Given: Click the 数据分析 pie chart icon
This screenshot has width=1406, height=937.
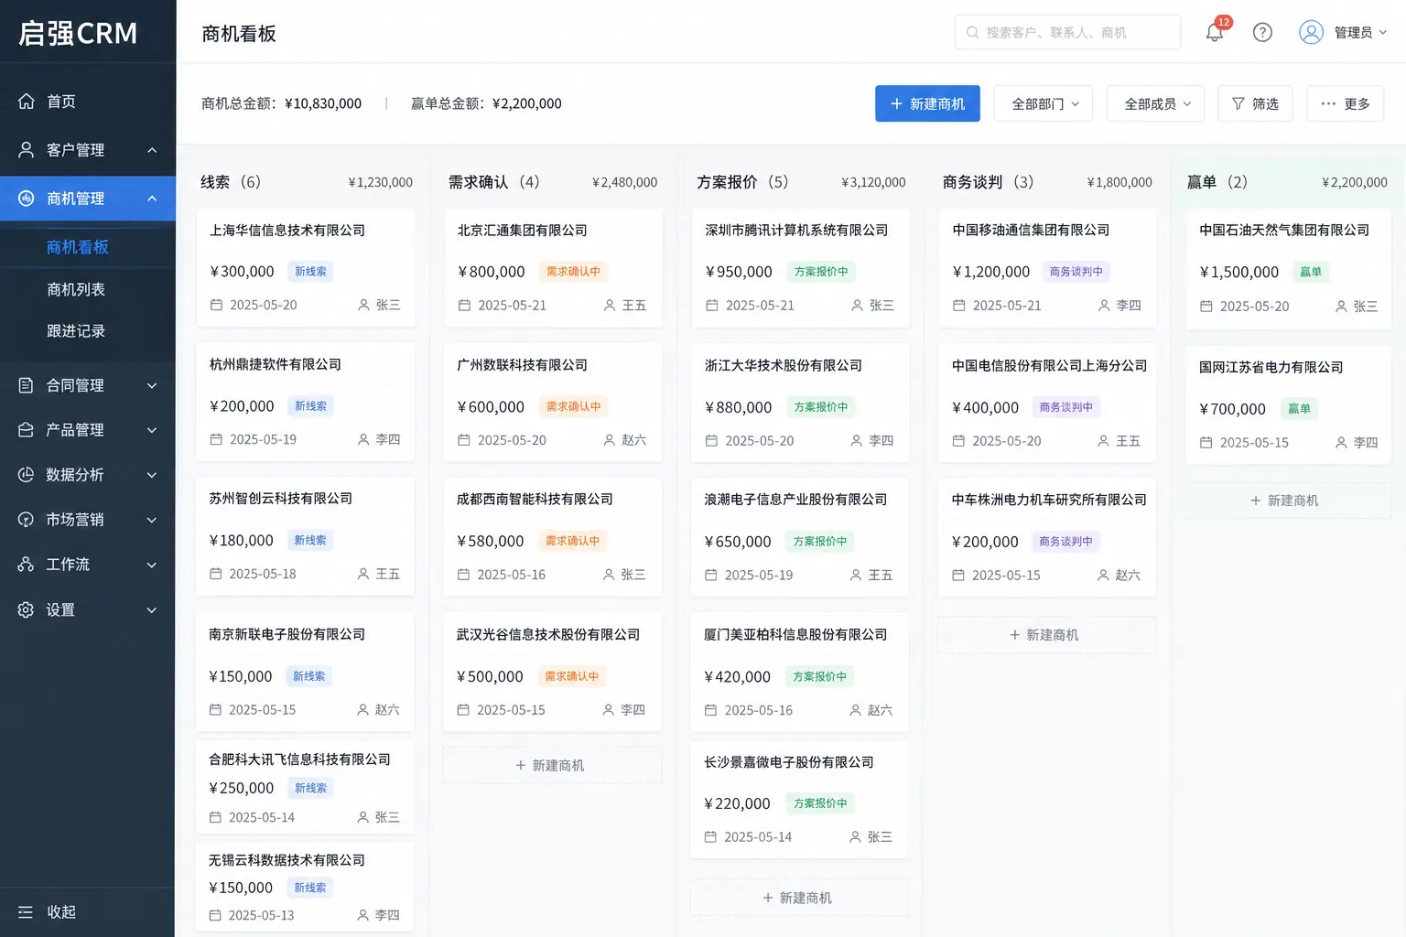Looking at the screenshot, I should tap(26, 474).
